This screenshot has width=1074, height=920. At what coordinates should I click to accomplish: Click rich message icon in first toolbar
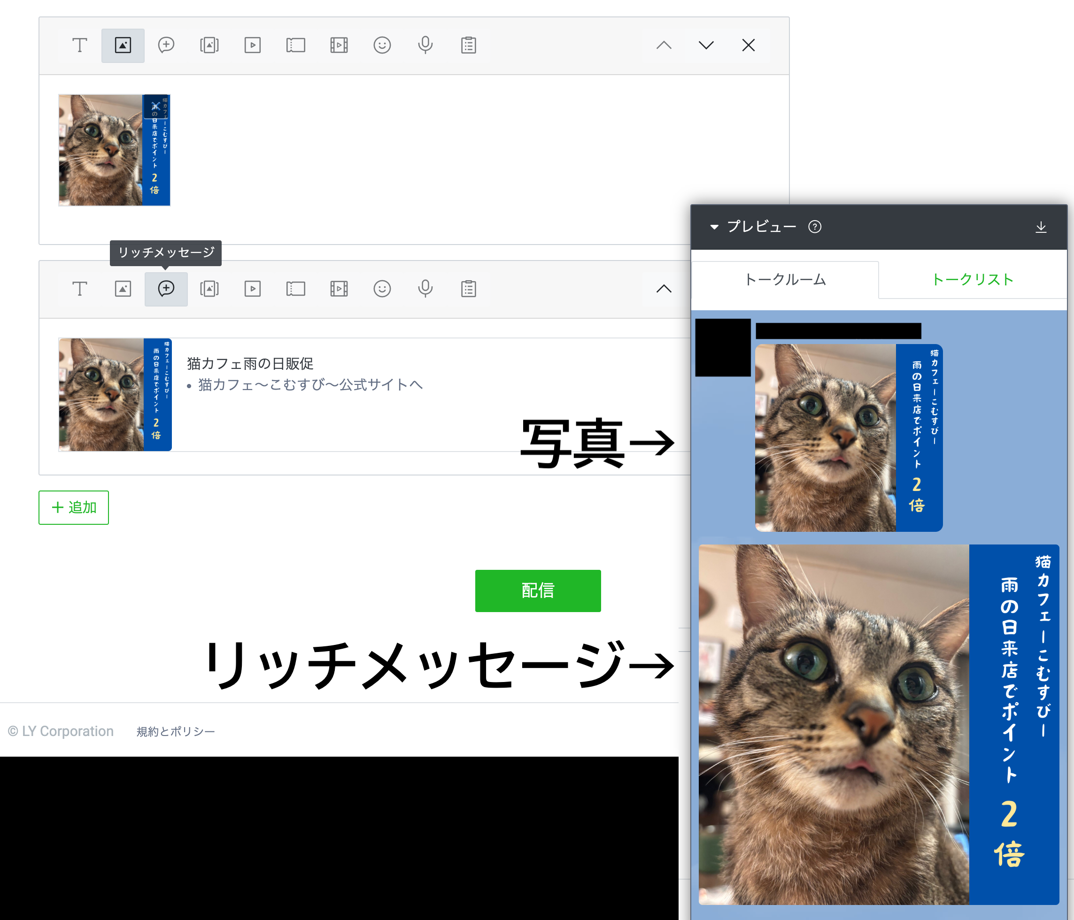[166, 46]
